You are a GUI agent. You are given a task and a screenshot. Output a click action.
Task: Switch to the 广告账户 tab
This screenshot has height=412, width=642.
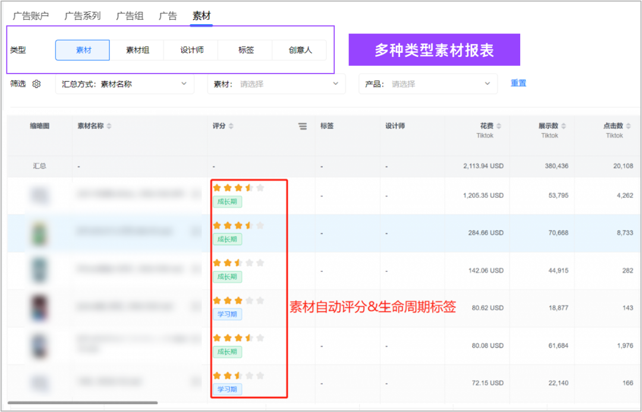coord(30,16)
